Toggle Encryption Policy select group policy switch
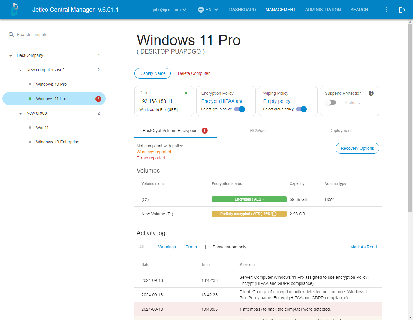 click(240, 109)
